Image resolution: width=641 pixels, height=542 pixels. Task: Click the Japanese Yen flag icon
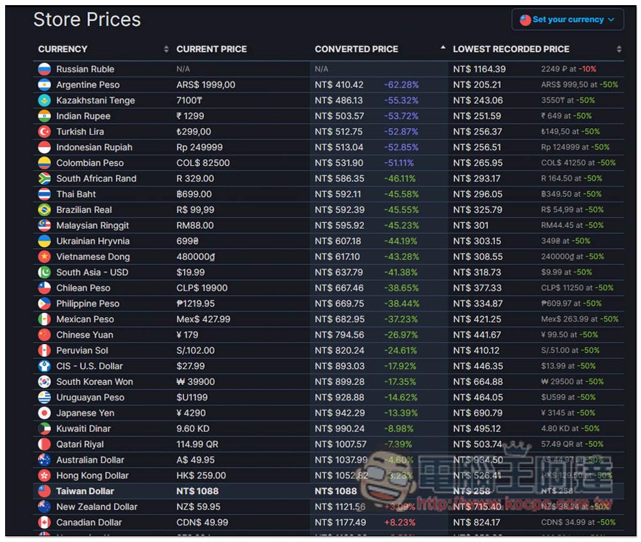[x=44, y=413]
